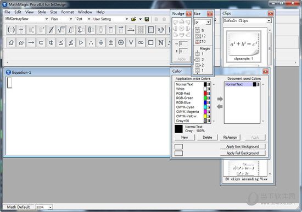Click the Delete color button

click(x=207, y=137)
